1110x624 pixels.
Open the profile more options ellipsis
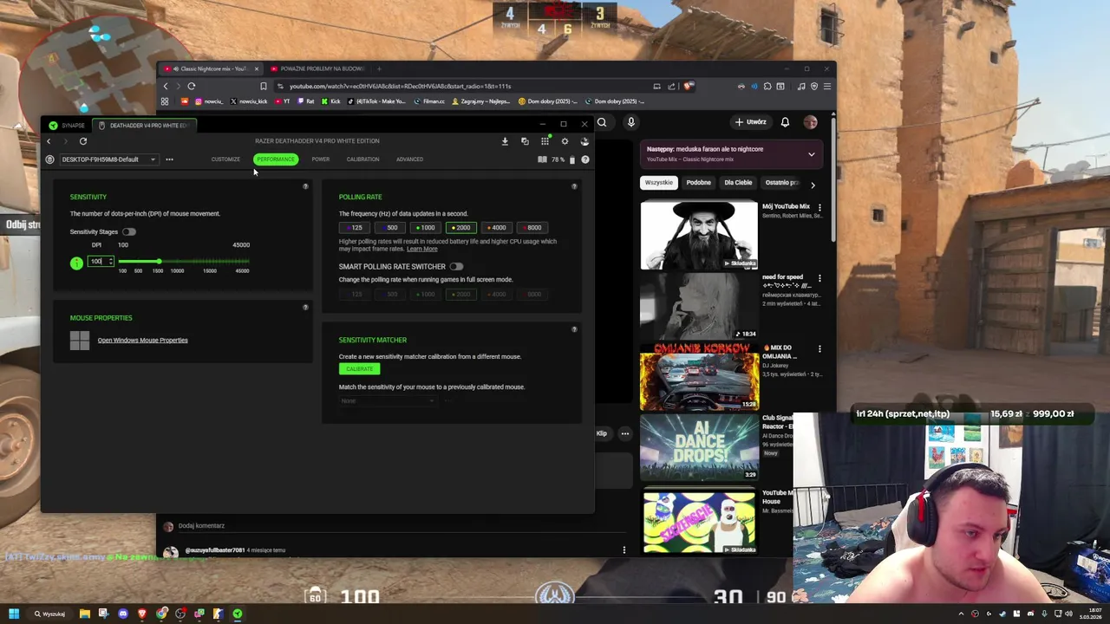point(169,159)
